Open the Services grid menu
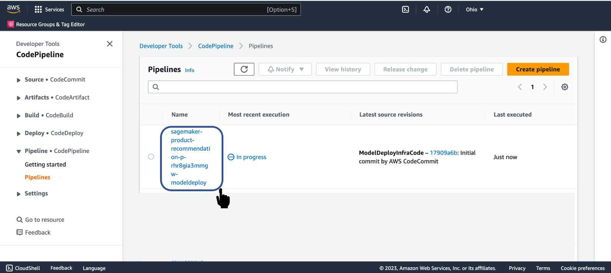The width and height of the screenshot is (611, 273). click(x=49, y=10)
